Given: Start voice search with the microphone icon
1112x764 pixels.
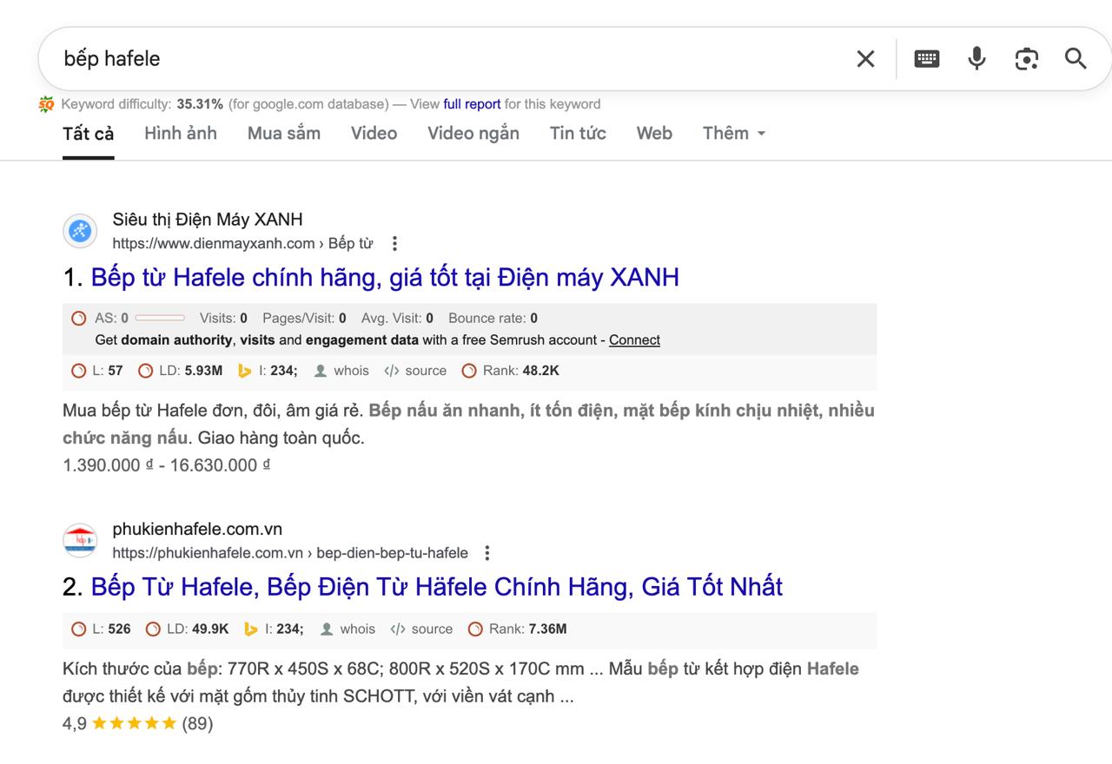Looking at the screenshot, I should [976, 59].
